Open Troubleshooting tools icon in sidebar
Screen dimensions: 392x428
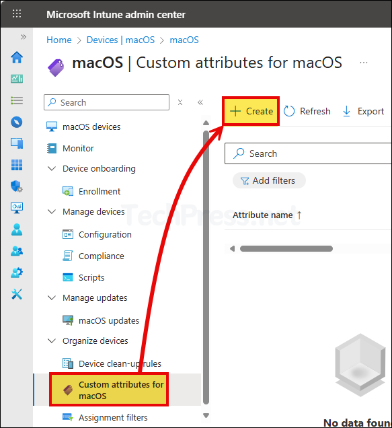click(x=17, y=294)
